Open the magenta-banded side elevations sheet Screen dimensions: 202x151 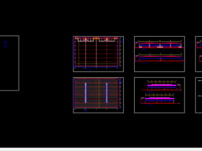[159, 95]
